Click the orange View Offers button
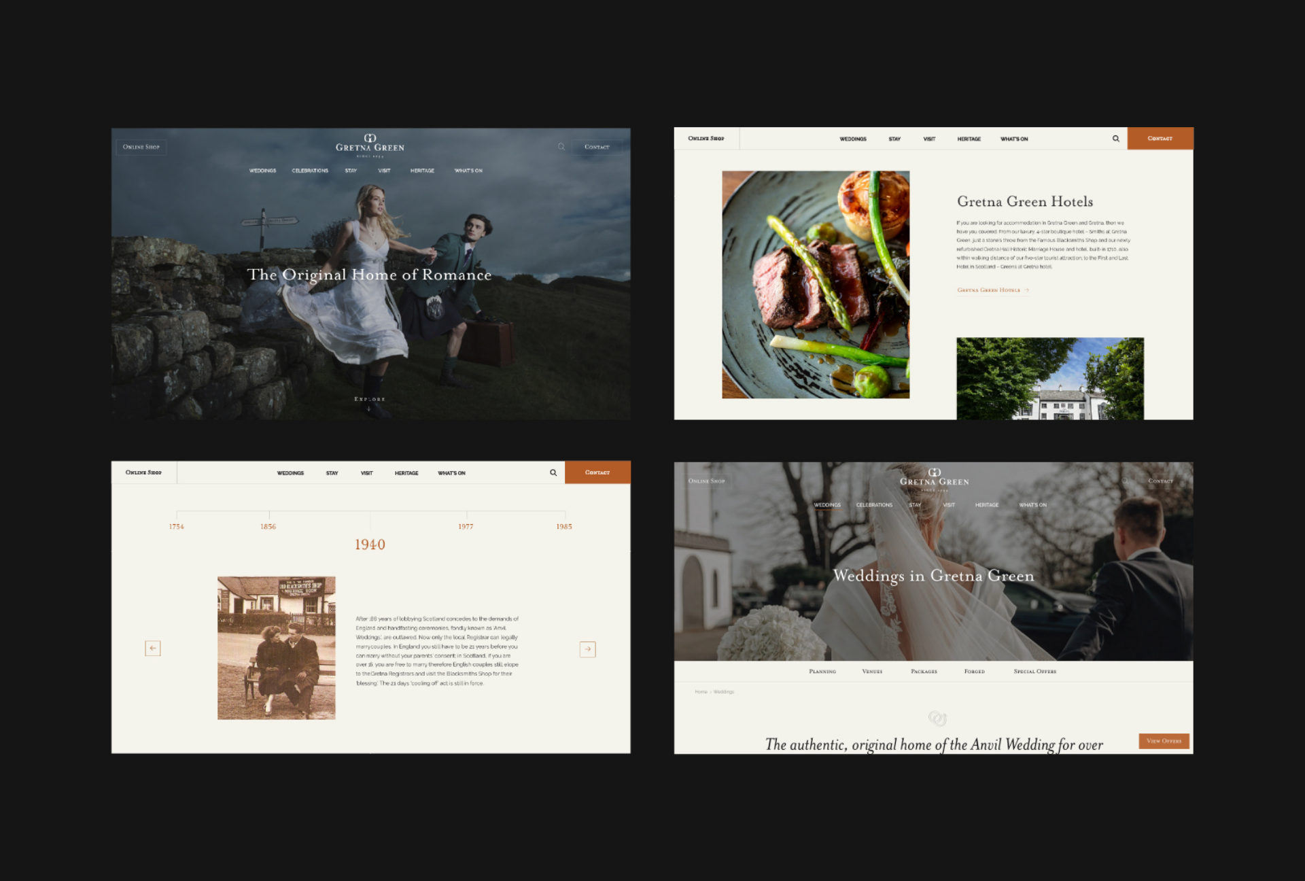1305x881 pixels. click(x=1164, y=741)
